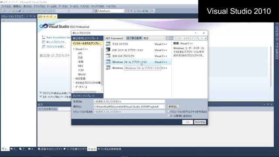The width and height of the screenshot is (279, 157).
Task: Open the ツール(T) menu
Action: 74,6
